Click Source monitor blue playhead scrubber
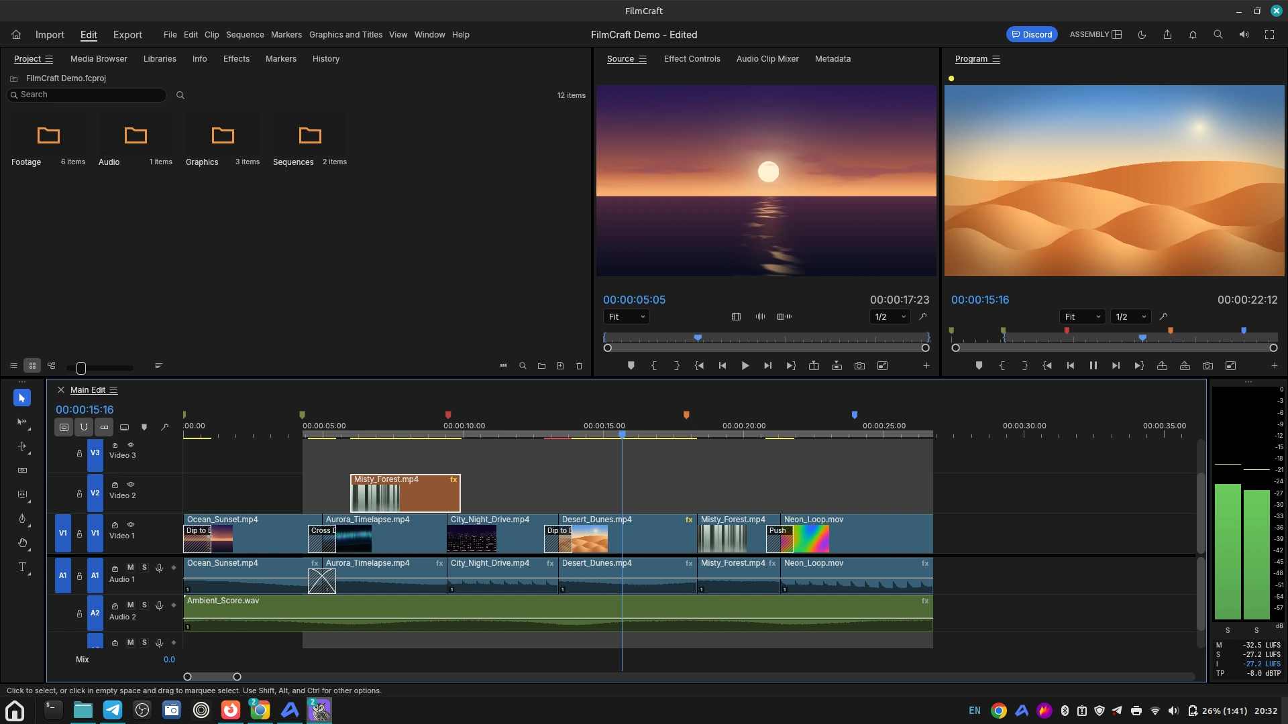 click(x=698, y=338)
